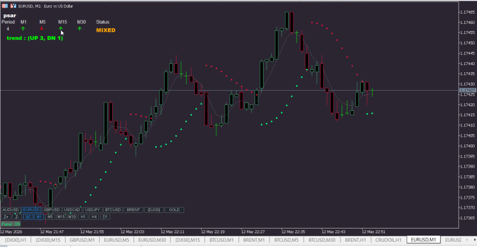Screen dimensions: 477x247
Task: Click the red down arrow under M5
Action: coord(42,29)
